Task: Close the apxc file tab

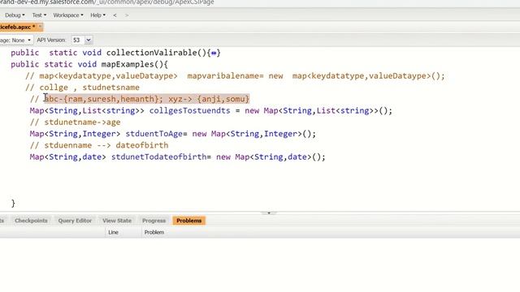Action: (x=40, y=27)
